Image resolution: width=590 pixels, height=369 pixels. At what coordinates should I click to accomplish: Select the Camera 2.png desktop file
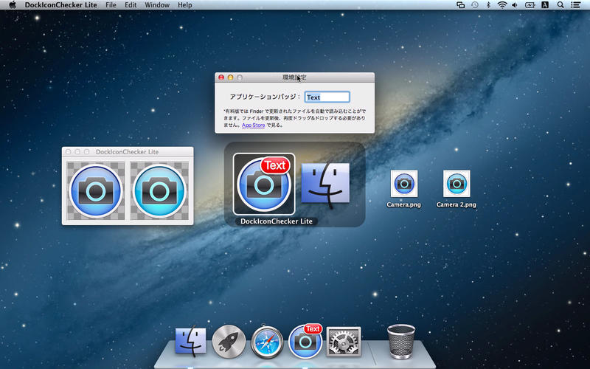coord(457,184)
